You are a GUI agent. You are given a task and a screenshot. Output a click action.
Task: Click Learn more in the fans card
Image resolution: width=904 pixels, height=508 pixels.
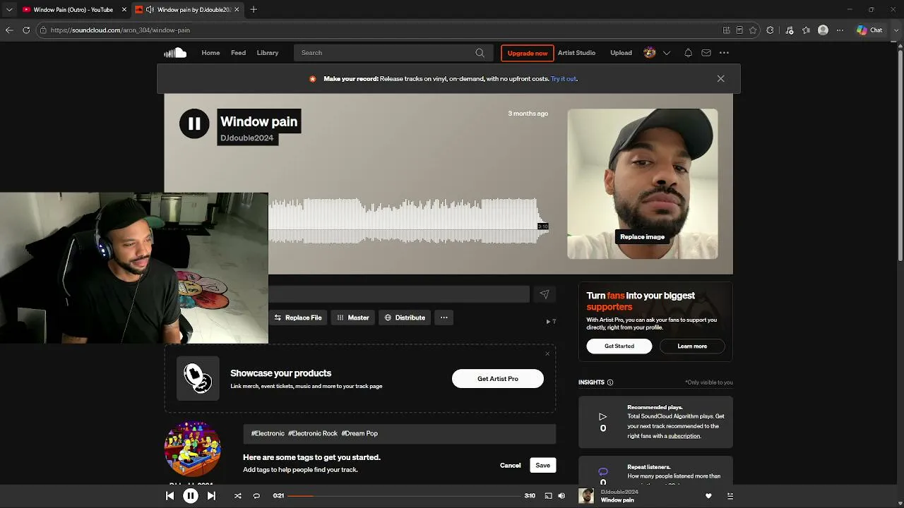tap(692, 346)
